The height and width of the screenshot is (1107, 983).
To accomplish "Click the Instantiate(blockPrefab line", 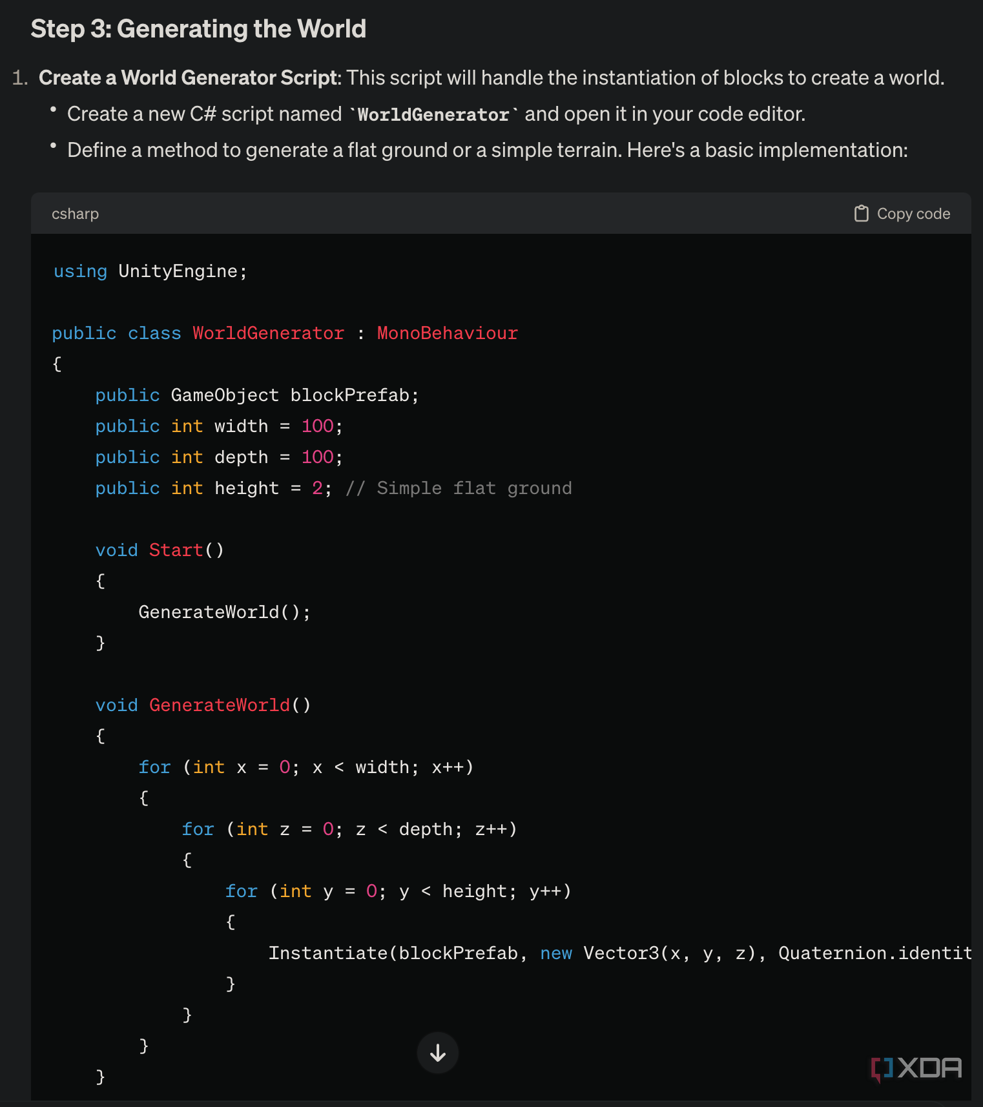I will click(393, 953).
